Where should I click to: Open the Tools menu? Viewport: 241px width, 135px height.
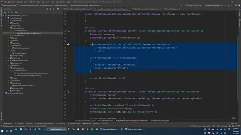[x=52, y=2]
